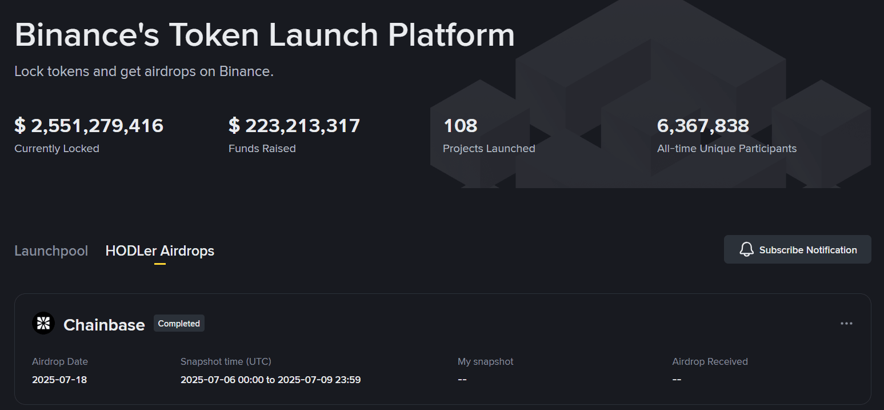884x410 pixels.
Task: Click the 108 Projects Launched number
Action: [460, 125]
